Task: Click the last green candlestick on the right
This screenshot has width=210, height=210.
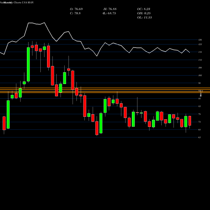Action: coord(186,121)
